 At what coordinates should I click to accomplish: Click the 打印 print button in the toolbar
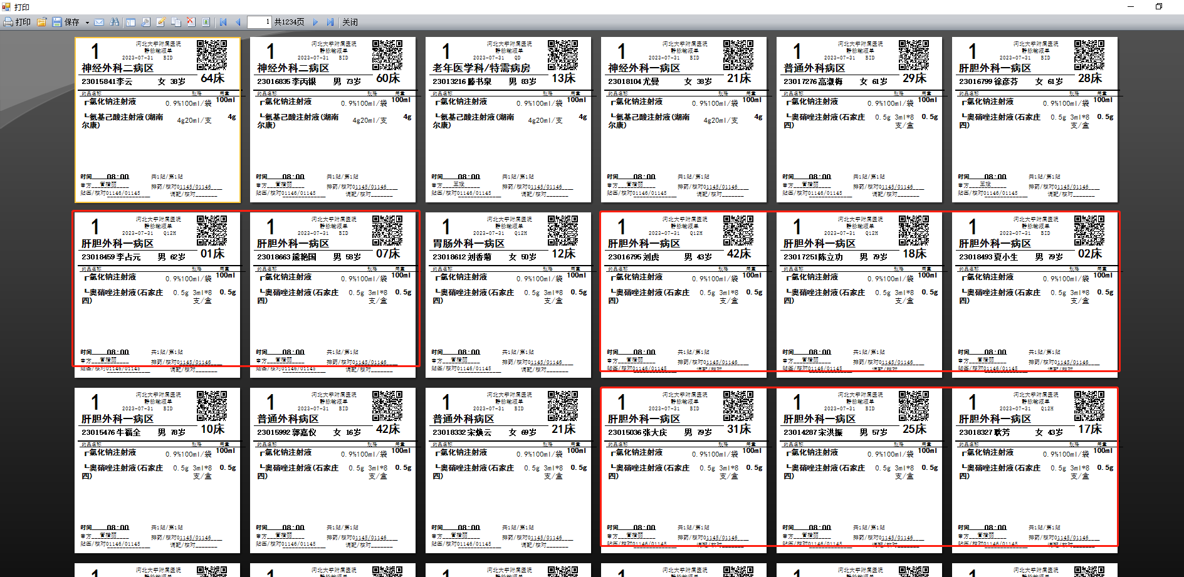click(x=17, y=22)
